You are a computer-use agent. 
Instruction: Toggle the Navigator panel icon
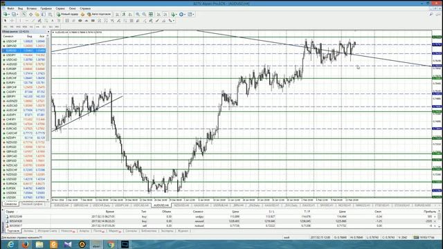tap(37, 14)
